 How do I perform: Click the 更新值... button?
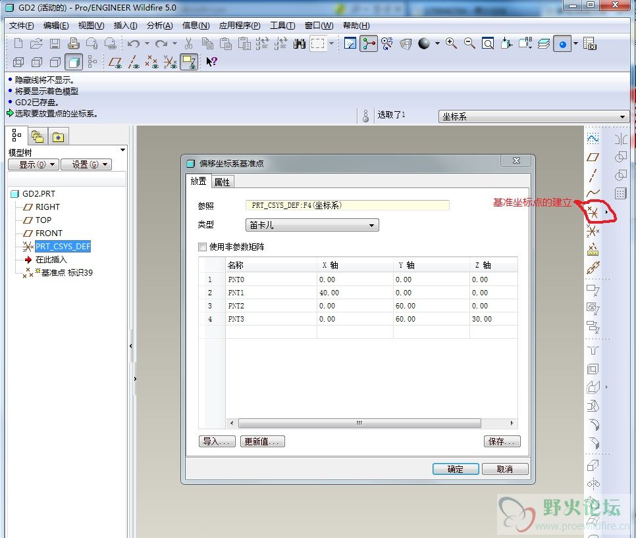(263, 441)
